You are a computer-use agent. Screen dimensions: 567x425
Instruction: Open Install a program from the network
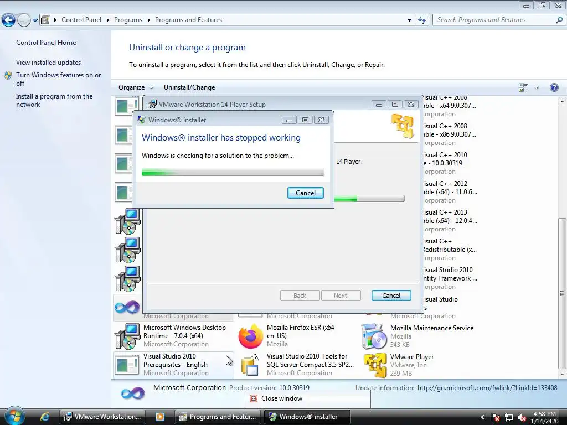54,101
